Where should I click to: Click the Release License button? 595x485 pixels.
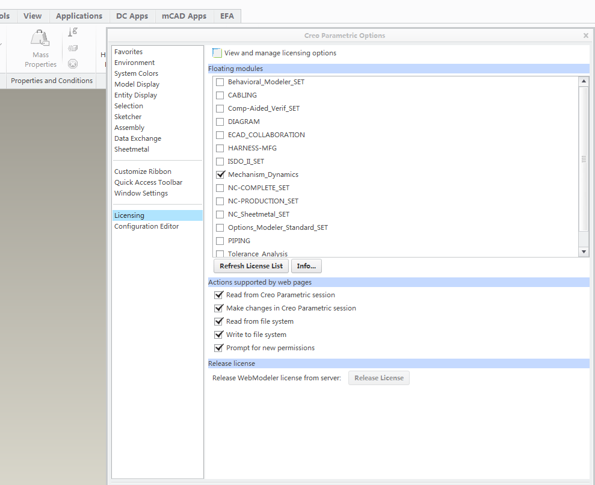pyautogui.click(x=379, y=378)
